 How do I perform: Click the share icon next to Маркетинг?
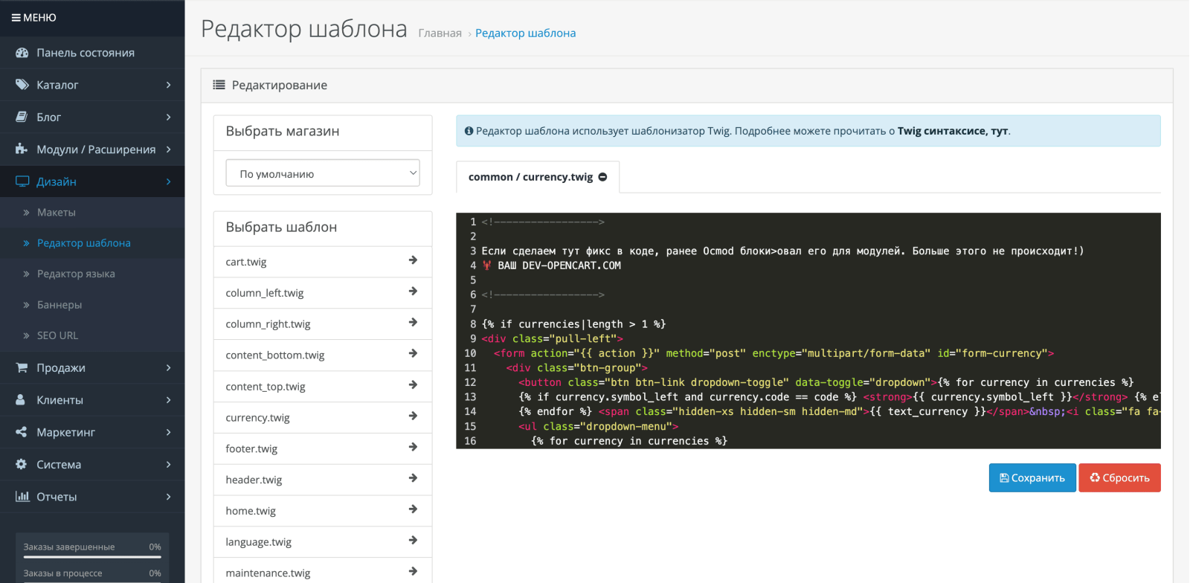click(x=22, y=432)
